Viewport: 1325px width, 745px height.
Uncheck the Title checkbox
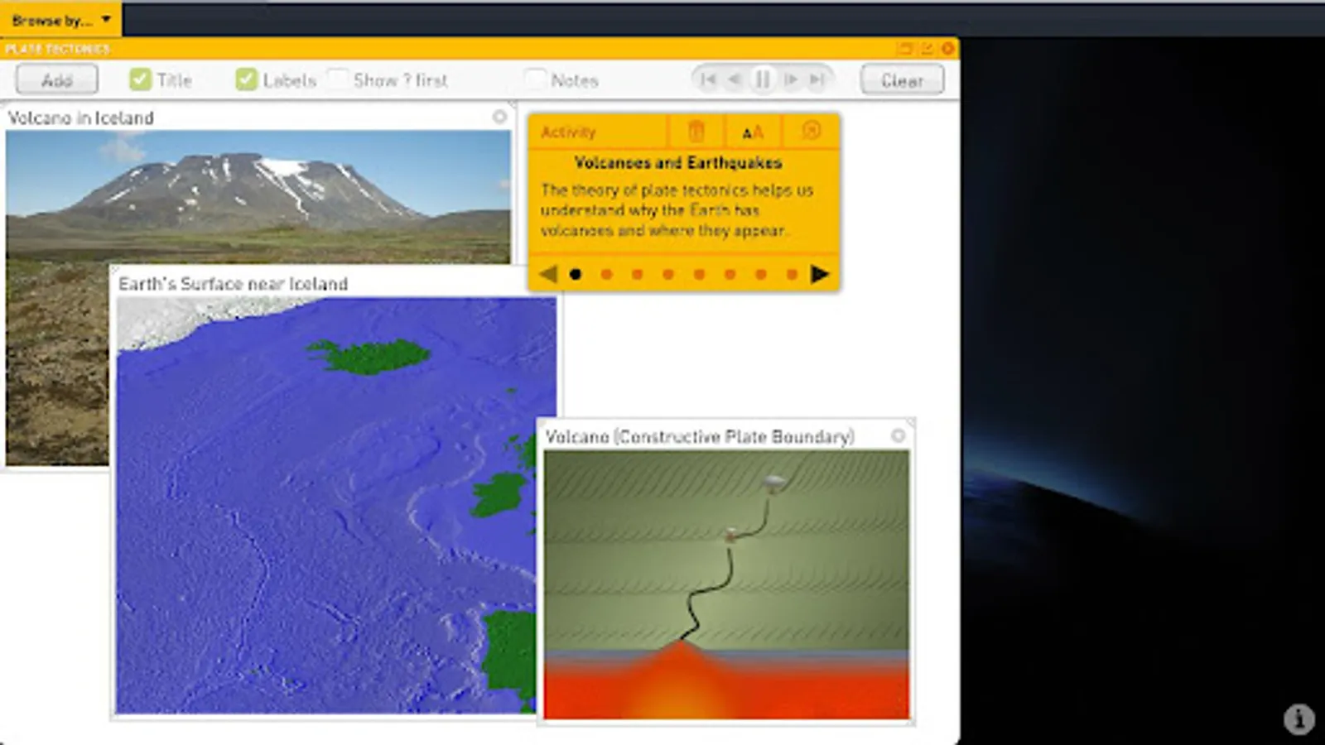click(140, 79)
